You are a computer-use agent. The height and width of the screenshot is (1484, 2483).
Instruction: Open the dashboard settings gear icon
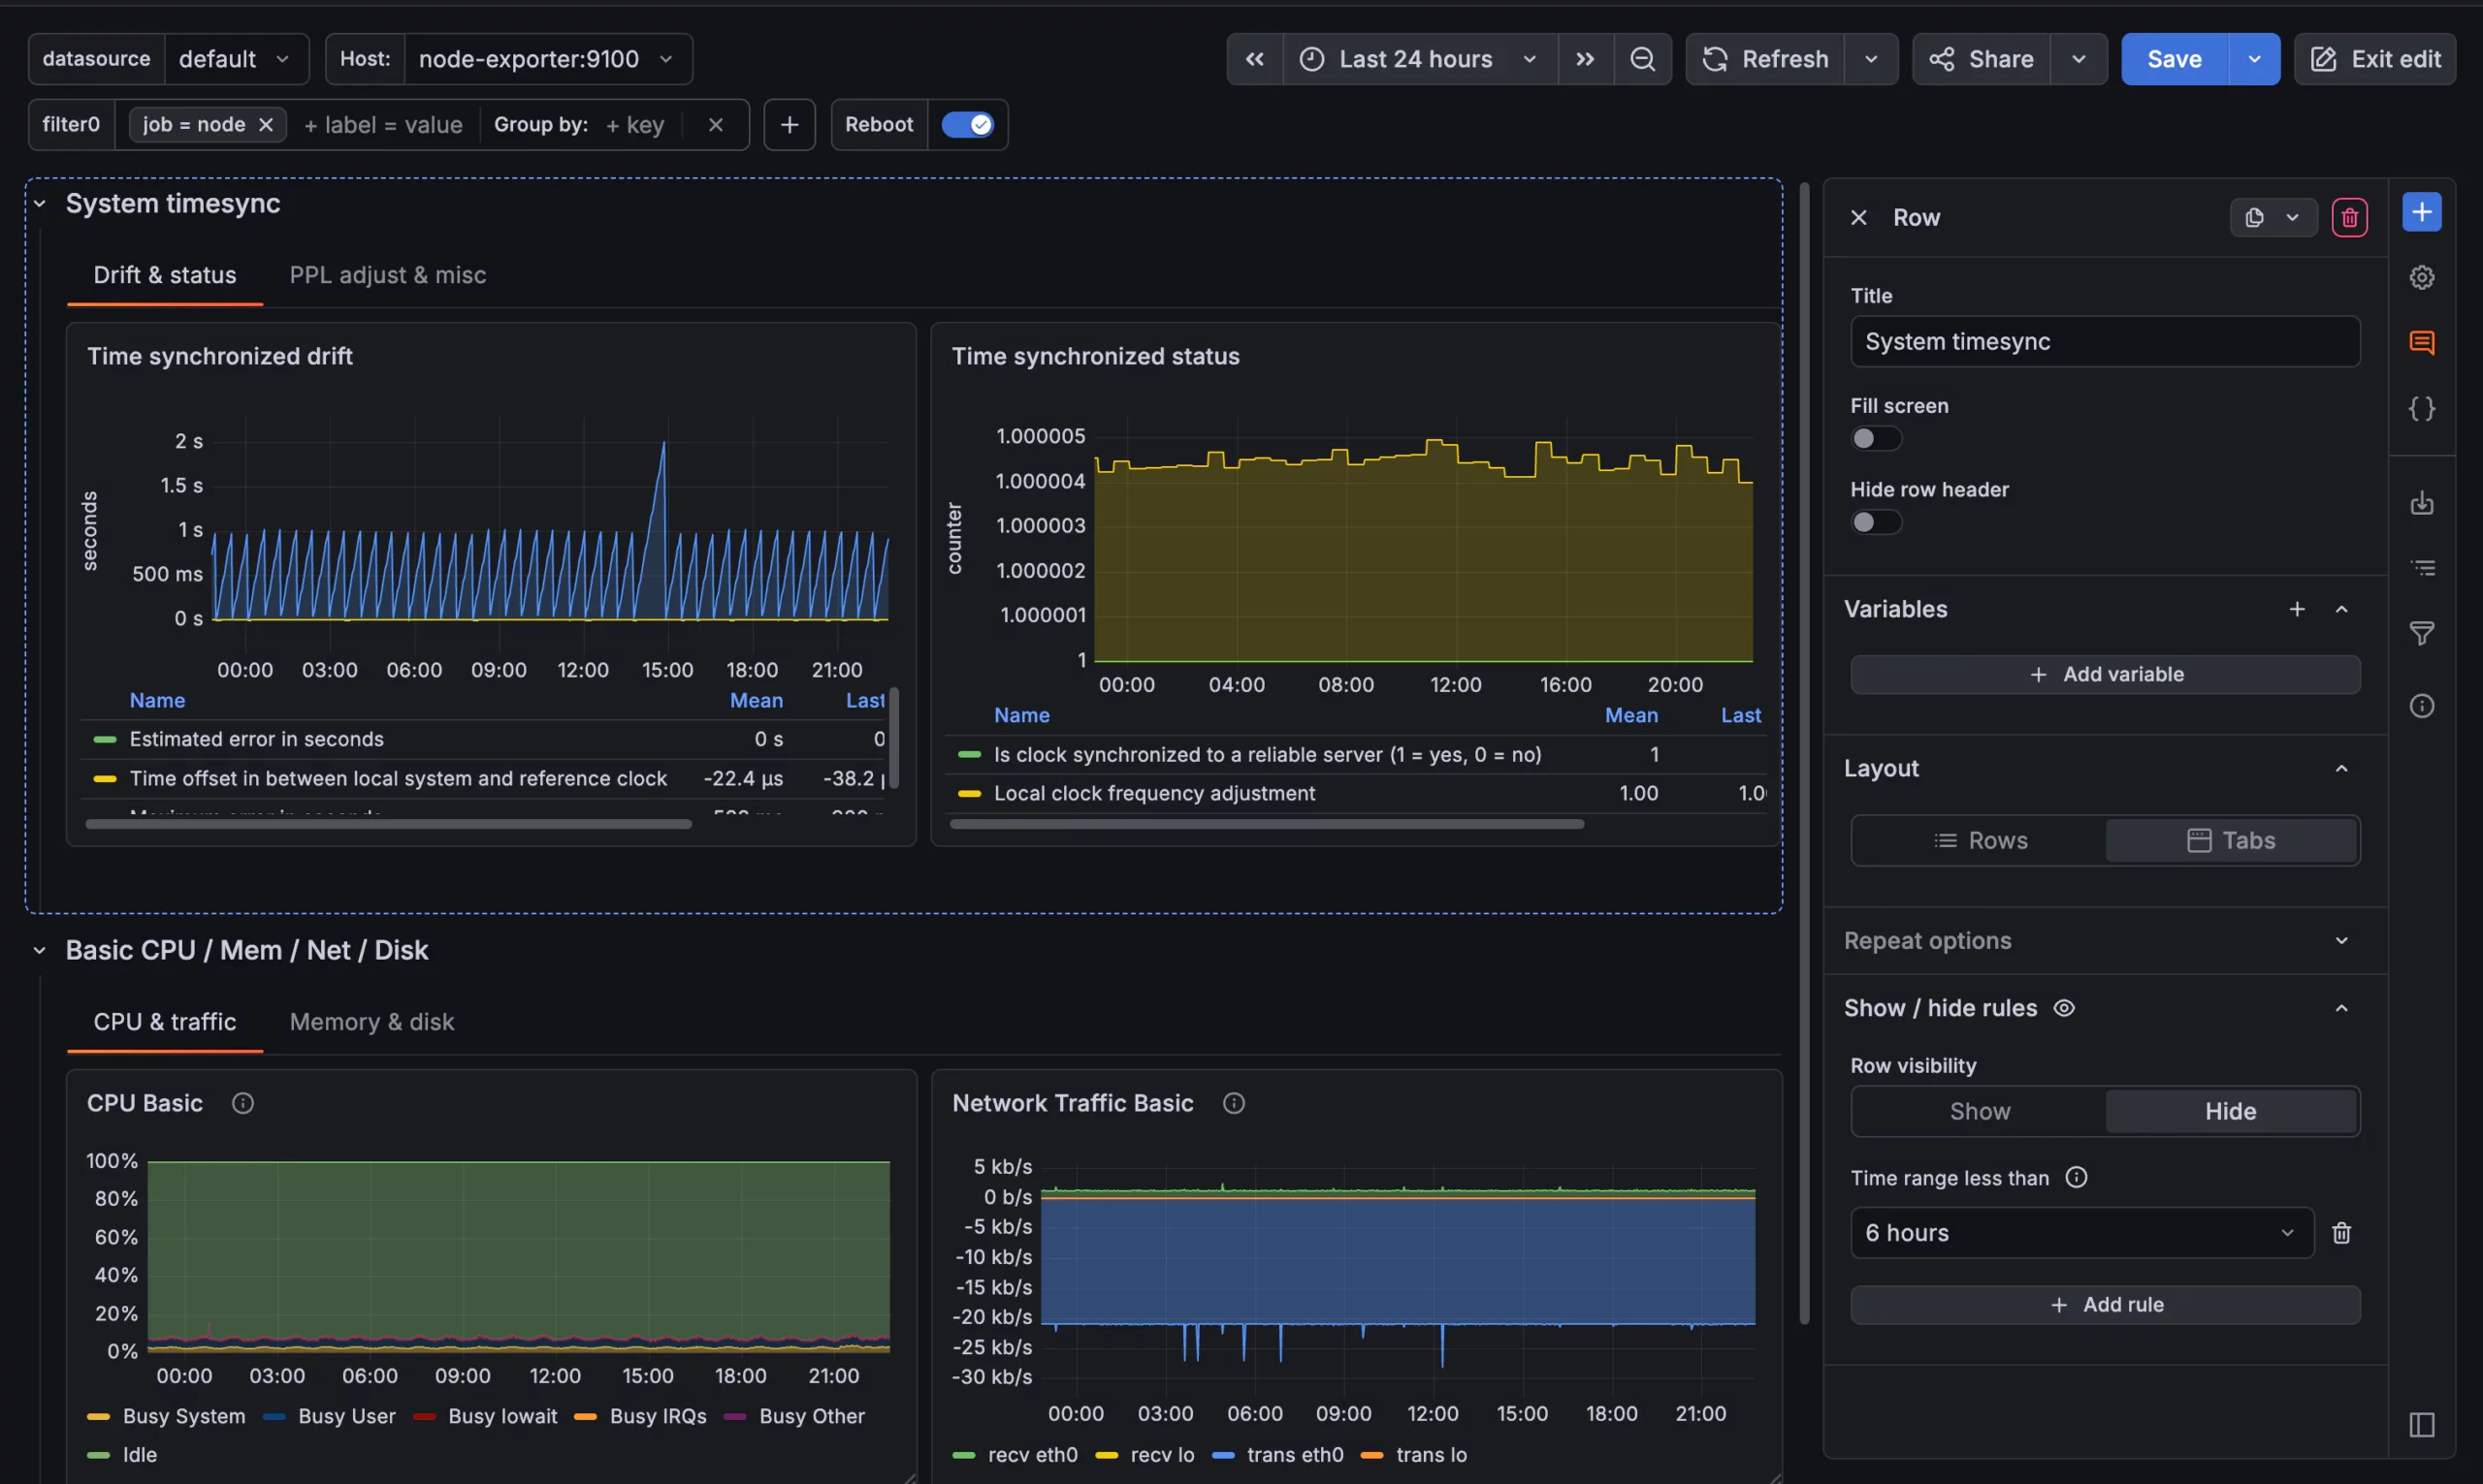pyautogui.click(x=2423, y=277)
